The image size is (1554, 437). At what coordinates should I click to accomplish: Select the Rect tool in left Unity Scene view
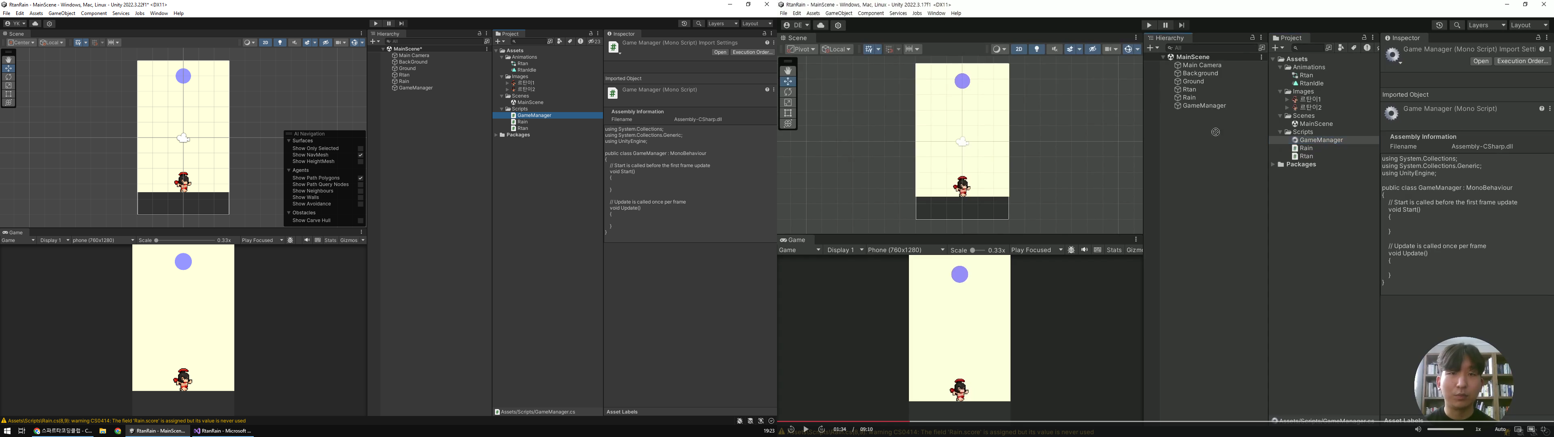point(8,94)
